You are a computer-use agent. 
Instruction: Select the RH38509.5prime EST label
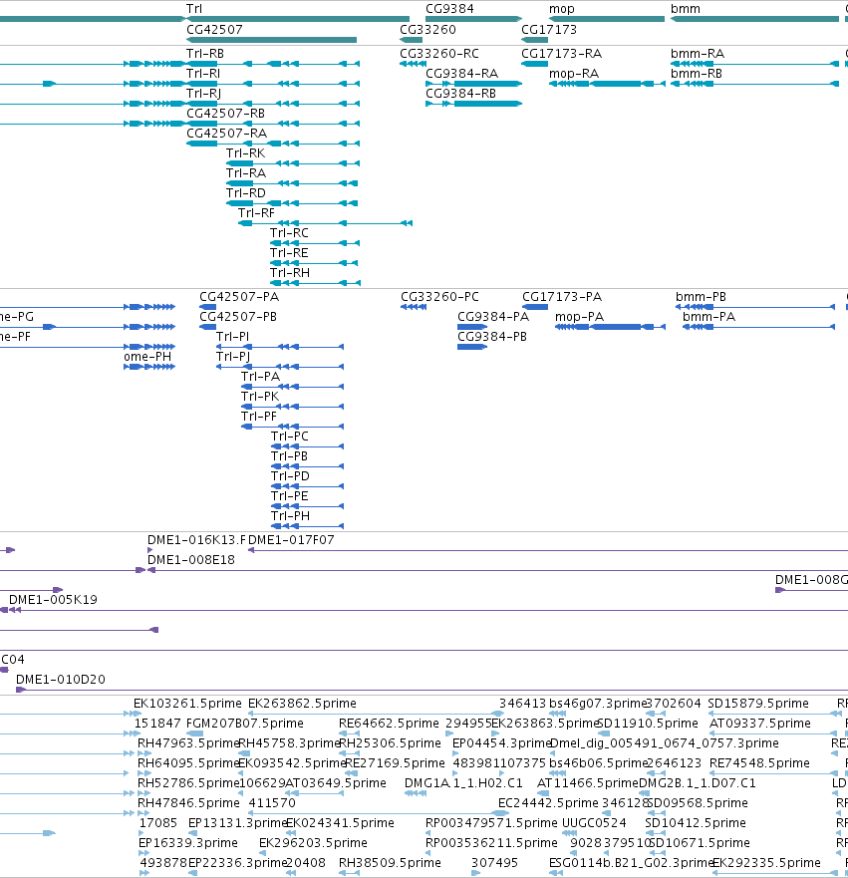(390, 863)
